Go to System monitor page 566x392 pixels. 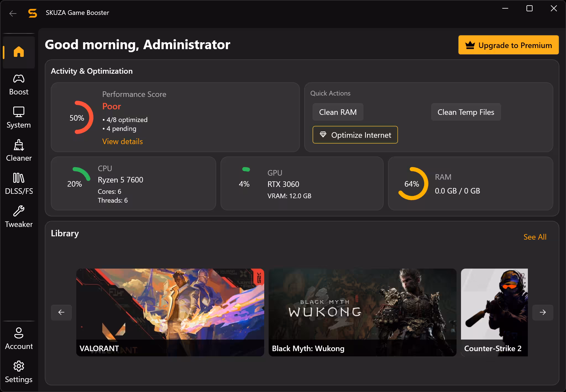coord(19,118)
